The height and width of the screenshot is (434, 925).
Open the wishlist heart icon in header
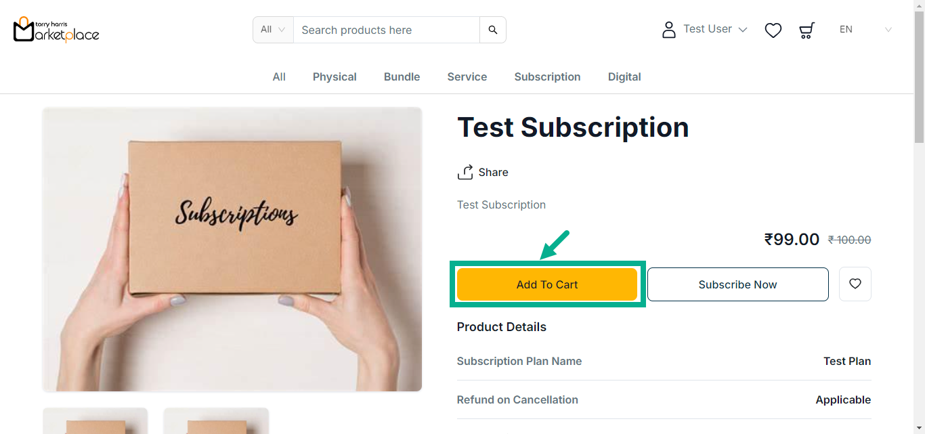point(773,30)
